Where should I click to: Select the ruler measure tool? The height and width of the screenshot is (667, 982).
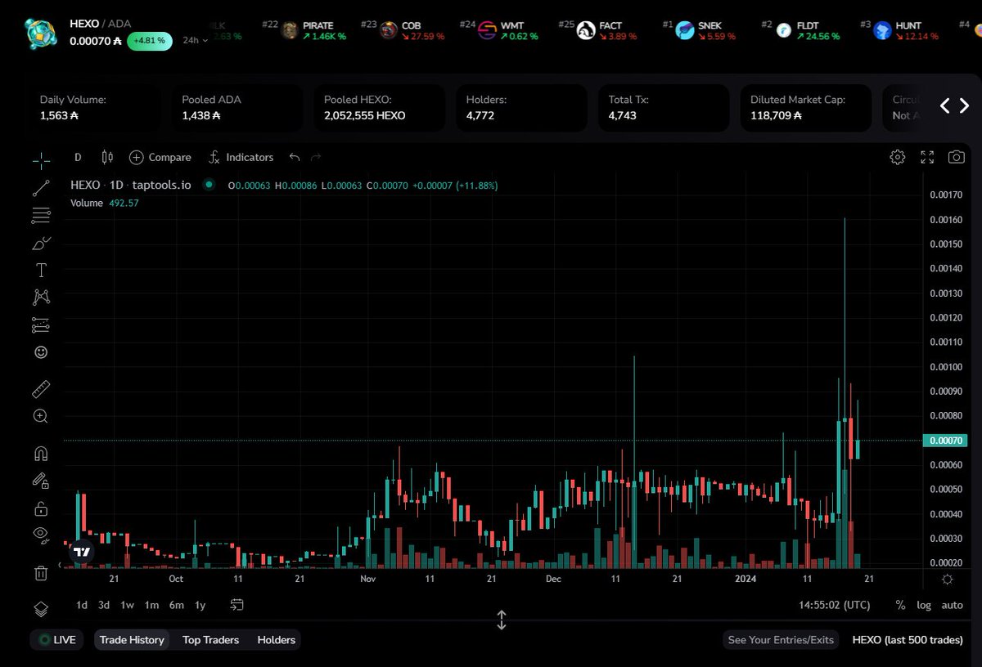pos(41,387)
